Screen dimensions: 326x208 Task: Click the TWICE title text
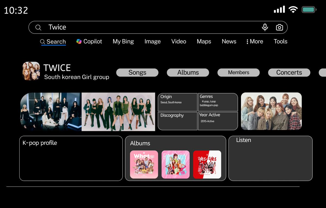(57, 68)
